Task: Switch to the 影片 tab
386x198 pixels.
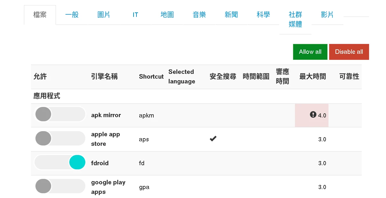Action: tap(327, 15)
